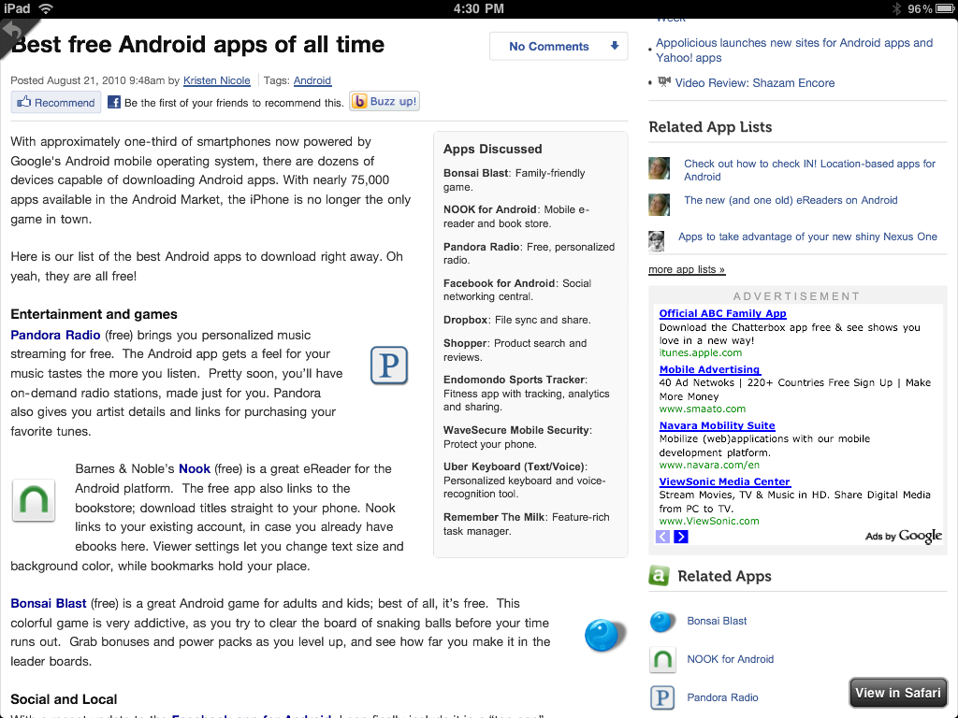Click Bonsai Blast icon in Related Apps
This screenshot has height=718, width=958.
[662, 622]
